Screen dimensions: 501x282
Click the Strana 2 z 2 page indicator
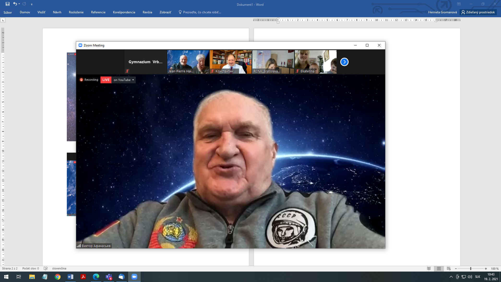pyautogui.click(x=10, y=268)
